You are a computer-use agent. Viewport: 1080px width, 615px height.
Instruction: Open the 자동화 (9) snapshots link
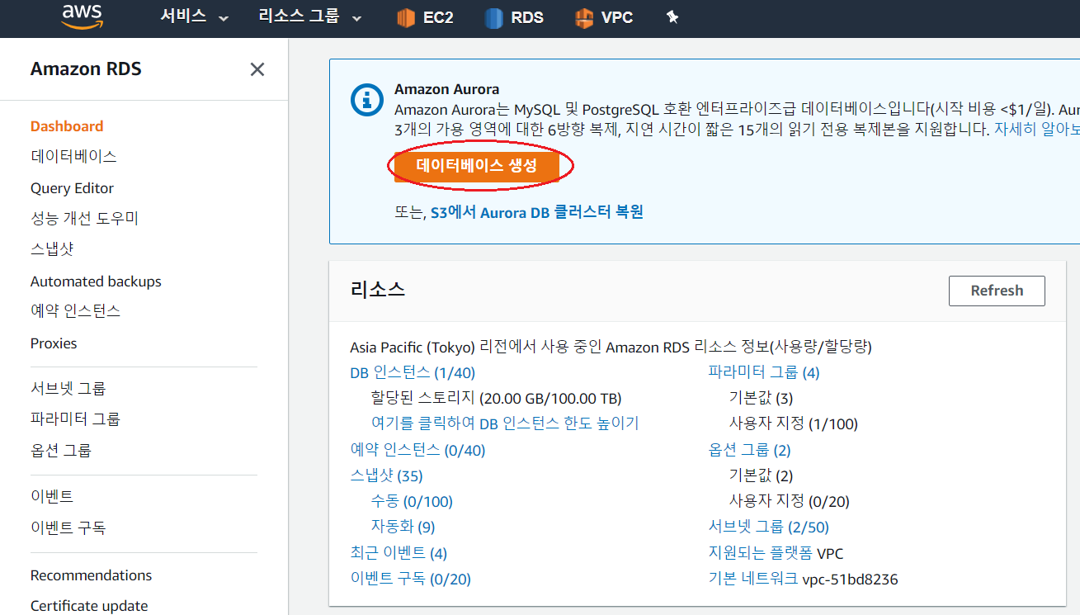coord(403,527)
